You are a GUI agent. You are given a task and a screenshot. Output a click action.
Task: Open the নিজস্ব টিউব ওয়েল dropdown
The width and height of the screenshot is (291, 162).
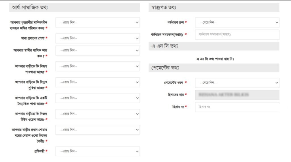point(97,114)
